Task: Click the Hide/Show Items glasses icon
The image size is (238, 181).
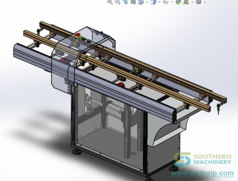Action: pos(166,2)
